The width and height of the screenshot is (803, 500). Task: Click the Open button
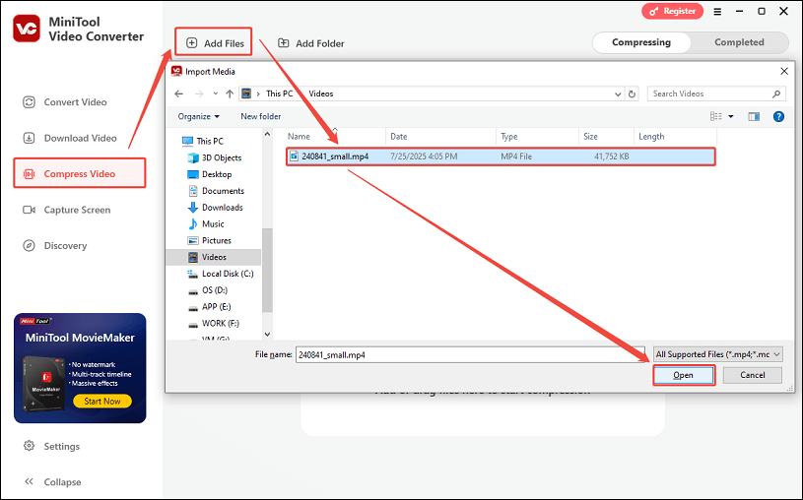[683, 375]
